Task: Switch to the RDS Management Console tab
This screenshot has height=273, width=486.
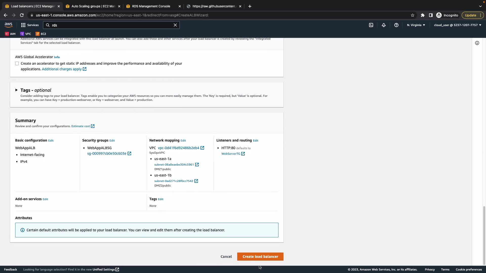Action: 151,6
